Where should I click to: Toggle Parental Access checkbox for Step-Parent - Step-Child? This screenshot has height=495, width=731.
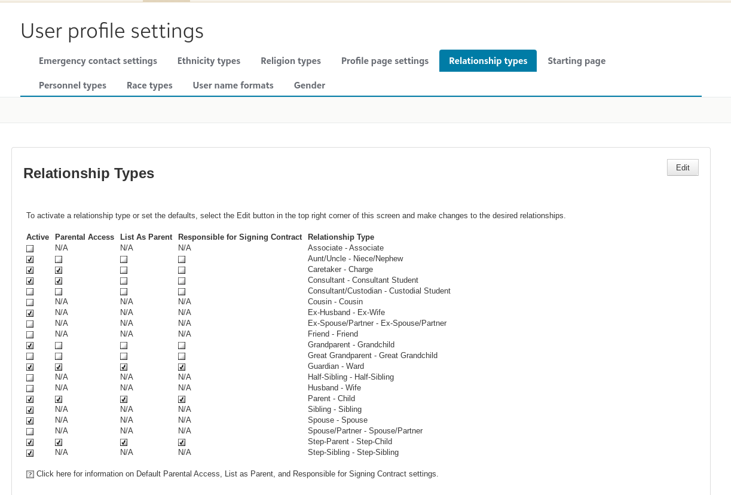click(x=59, y=442)
